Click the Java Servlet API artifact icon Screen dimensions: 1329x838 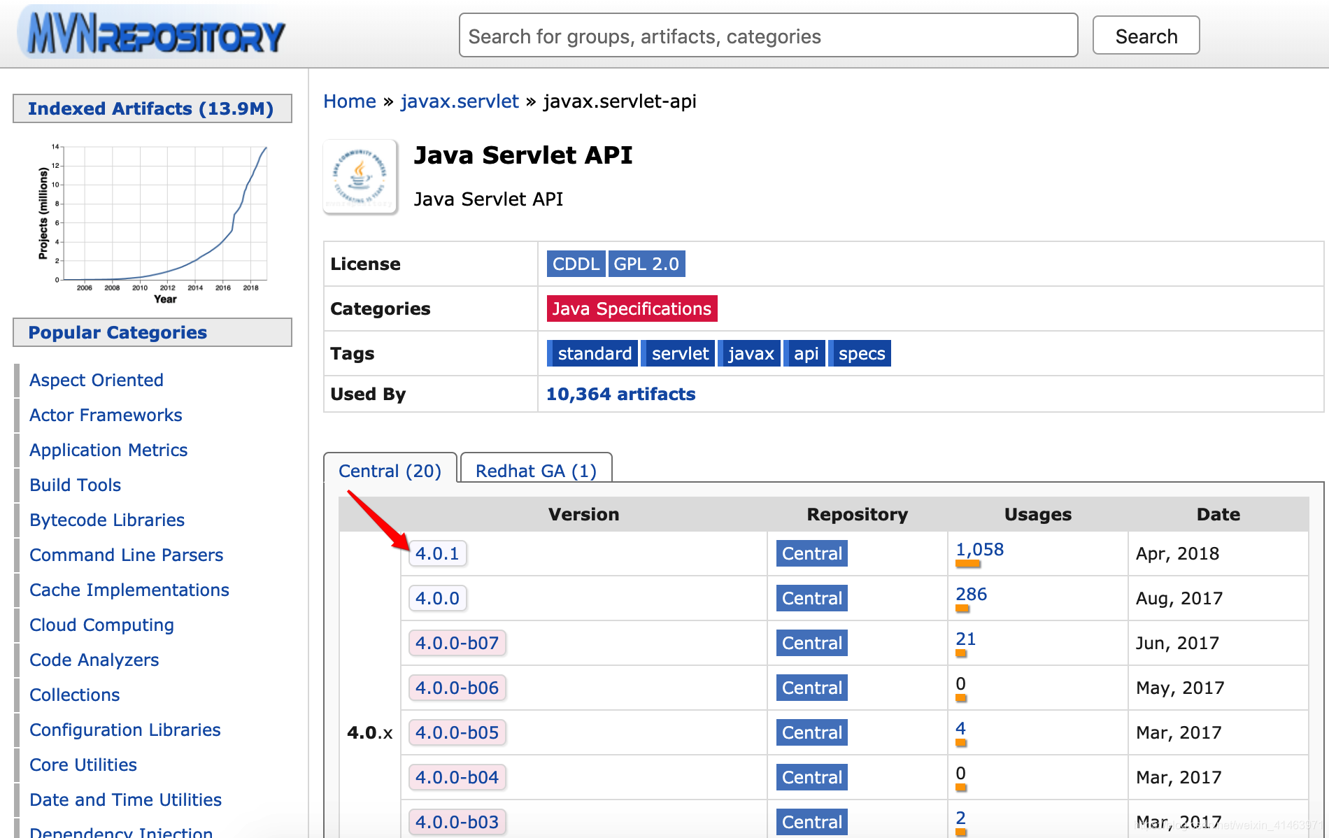tap(360, 176)
